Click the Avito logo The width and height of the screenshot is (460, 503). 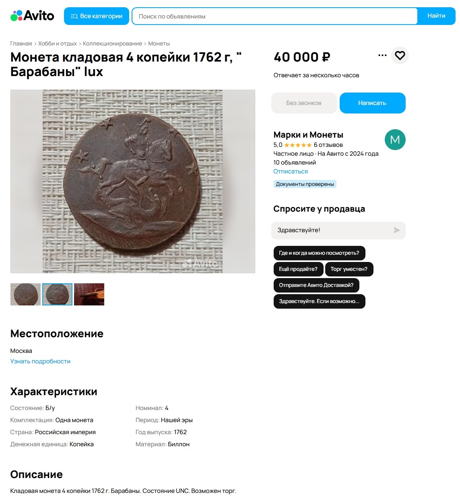32,16
